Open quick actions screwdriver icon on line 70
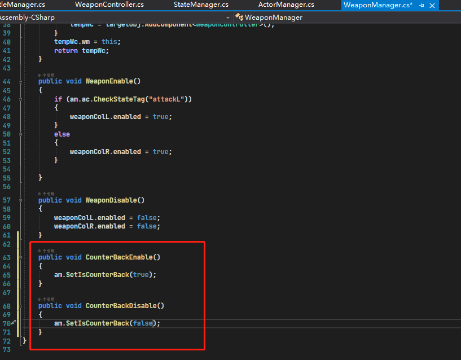Image resolution: width=461 pixels, height=360 pixels. [x=14, y=322]
